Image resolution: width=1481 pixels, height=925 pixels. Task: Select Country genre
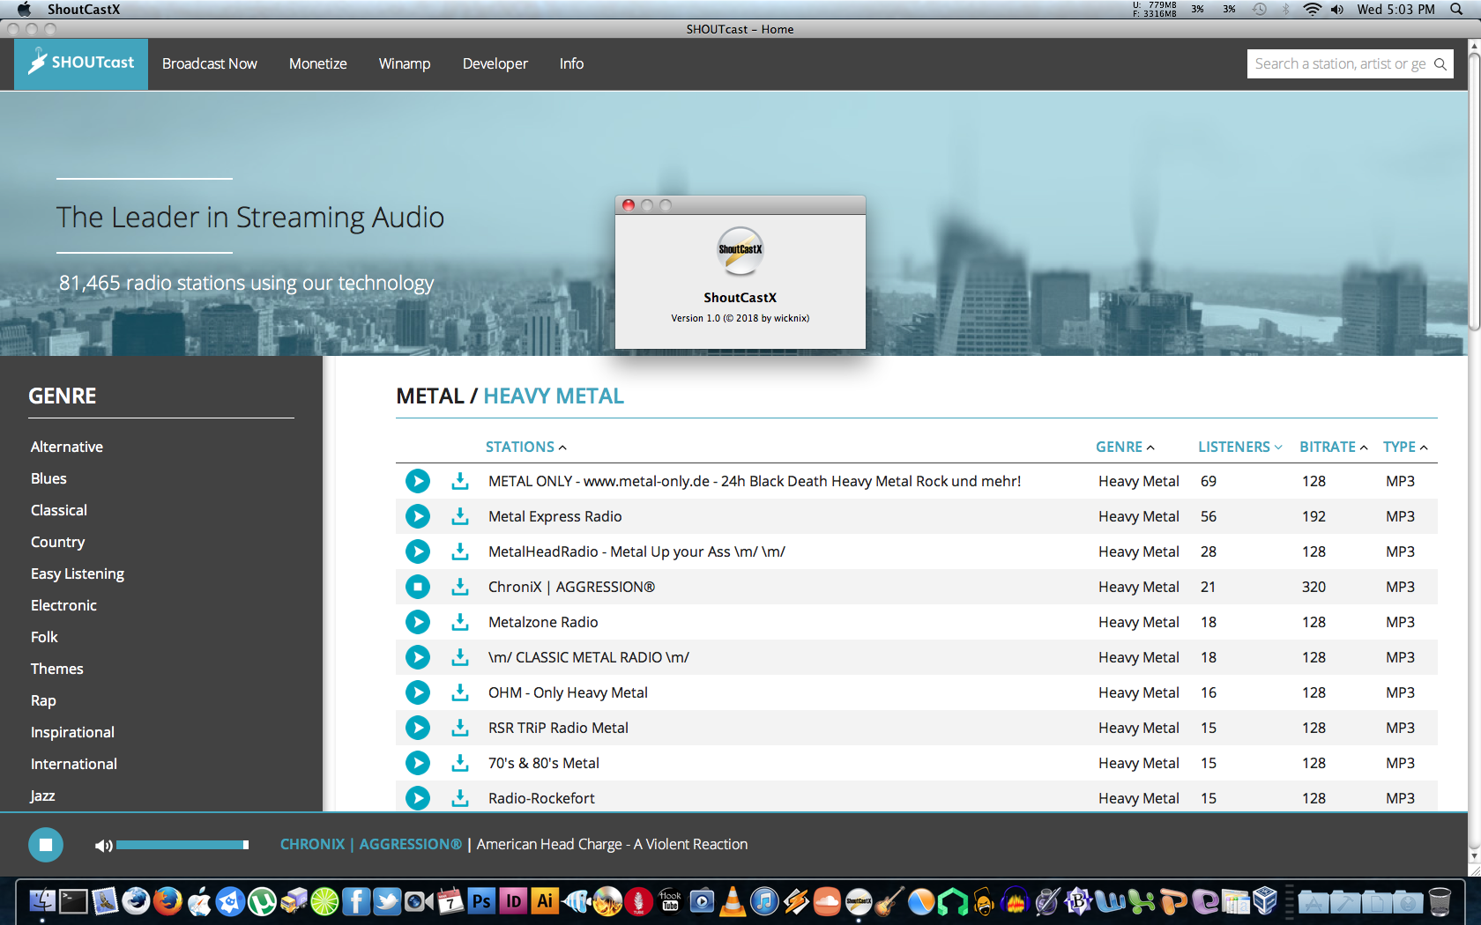(58, 542)
